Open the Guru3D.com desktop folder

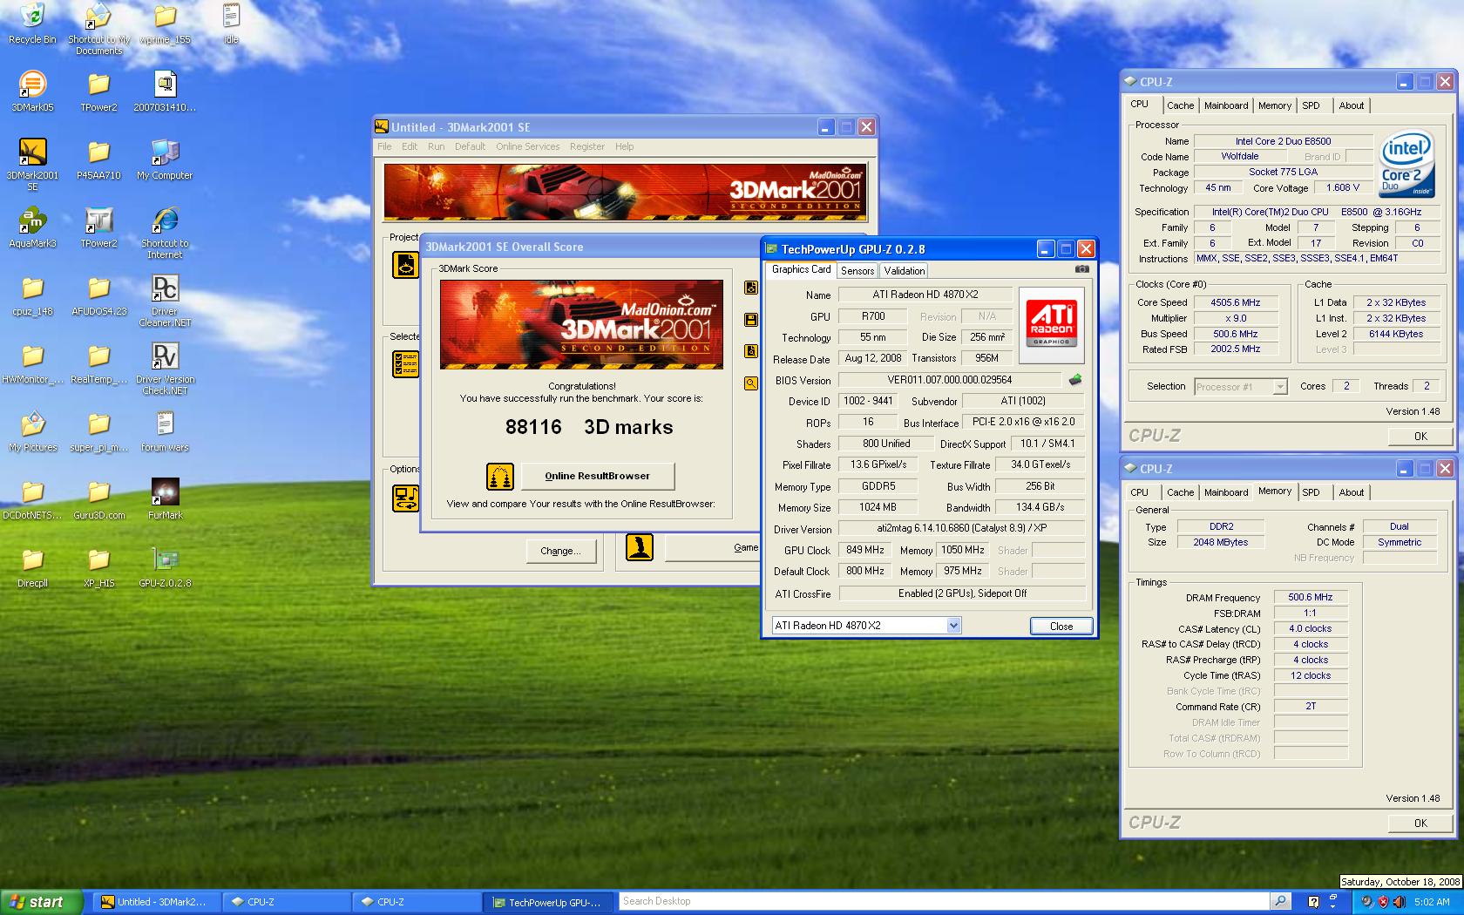[x=98, y=492]
